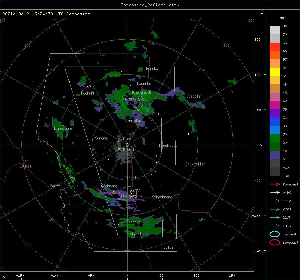Click the white 04DK arrow in the legend
Image resolution: width=300 pixels, height=280 pixels.
coord(275,192)
